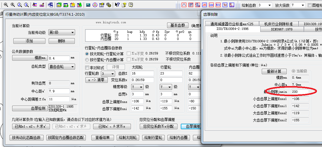Click the 齿厚检测 button
Image resolution: width=322 pixels, height=147 pixels.
[x=30, y=108]
